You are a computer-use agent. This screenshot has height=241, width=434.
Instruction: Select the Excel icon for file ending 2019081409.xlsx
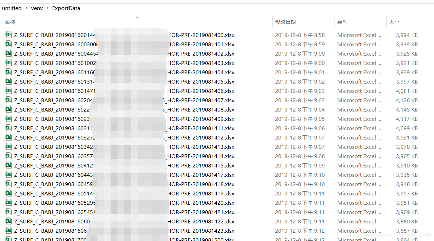(x=9, y=119)
